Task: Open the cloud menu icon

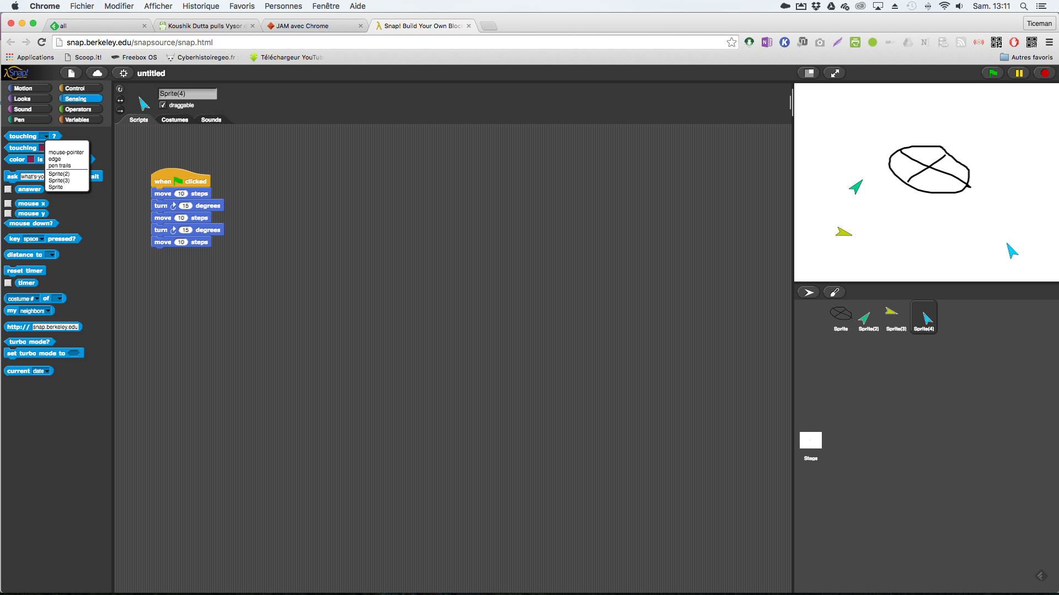Action: 97,73
